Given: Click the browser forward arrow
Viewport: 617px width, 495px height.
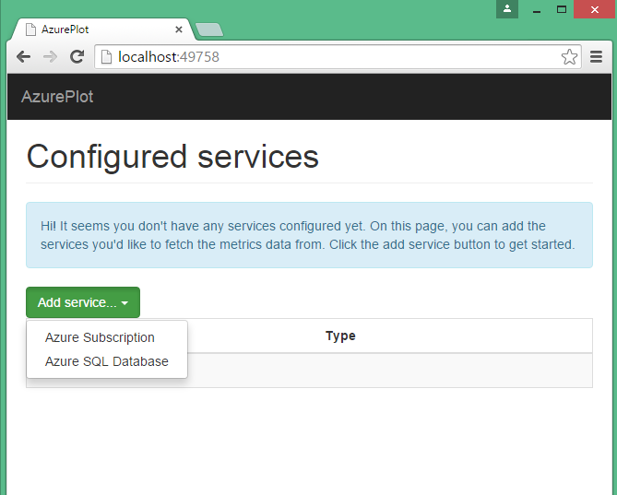Looking at the screenshot, I should coord(50,57).
